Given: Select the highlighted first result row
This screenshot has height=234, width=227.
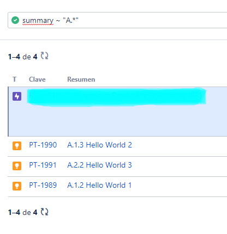Looking at the screenshot, I should tap(117, 112).
